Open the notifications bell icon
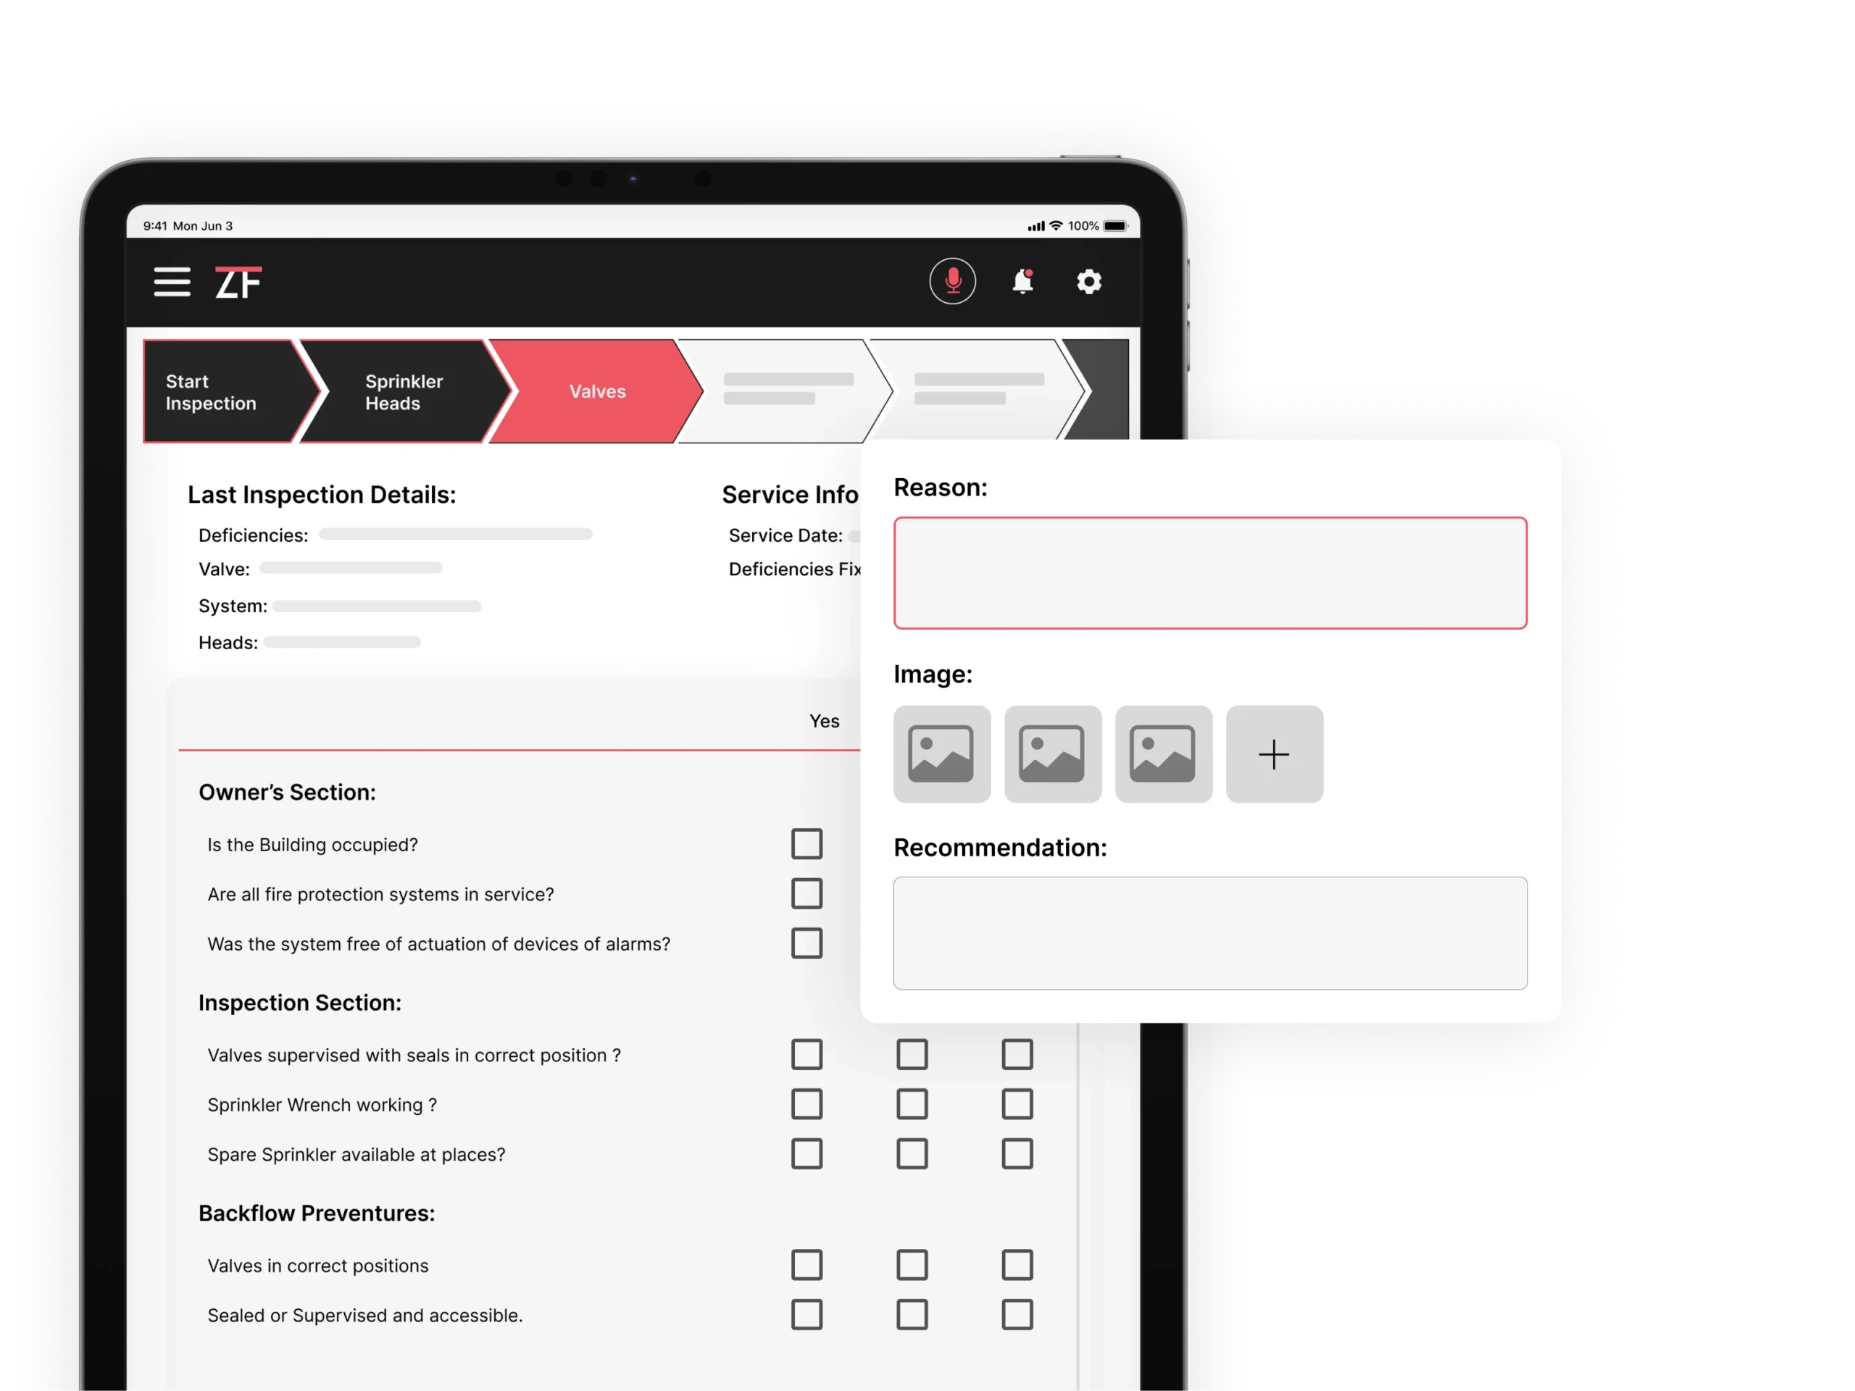Image resolution: width=1855 pixels, height=1391 pixels. pyautogui.click(x=1022, y=283)
